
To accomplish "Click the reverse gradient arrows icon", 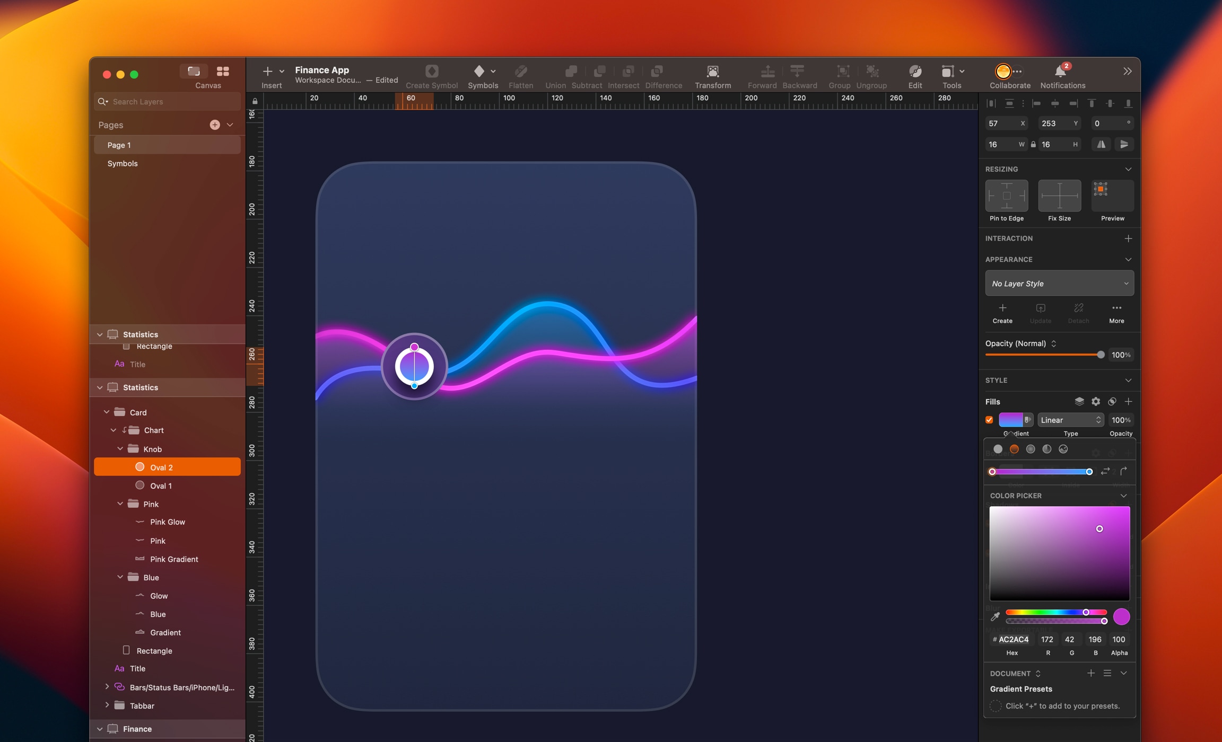I will pos(1105,471).
